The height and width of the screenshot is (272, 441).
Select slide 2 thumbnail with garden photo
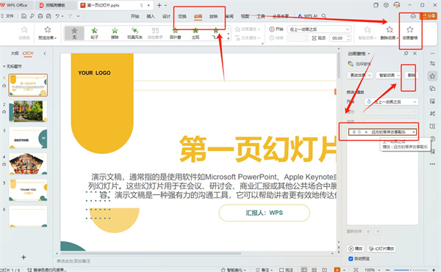point(28,111)
